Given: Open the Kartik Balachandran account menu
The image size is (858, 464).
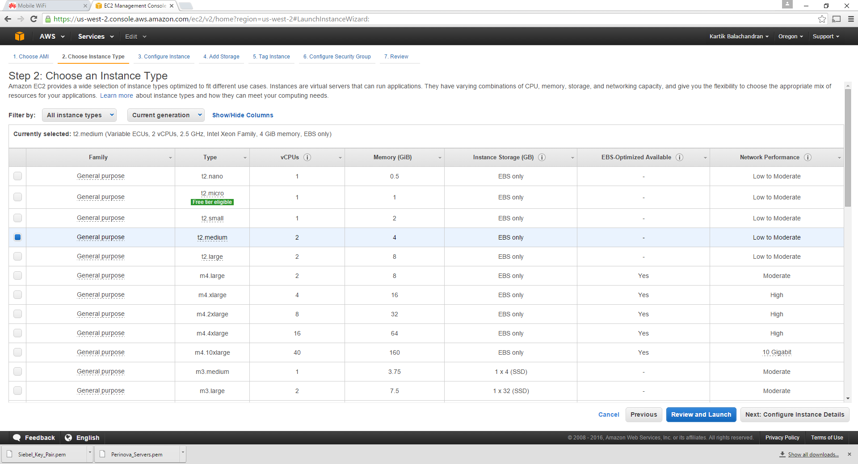Looking at the screenshot, I should 739,37.
